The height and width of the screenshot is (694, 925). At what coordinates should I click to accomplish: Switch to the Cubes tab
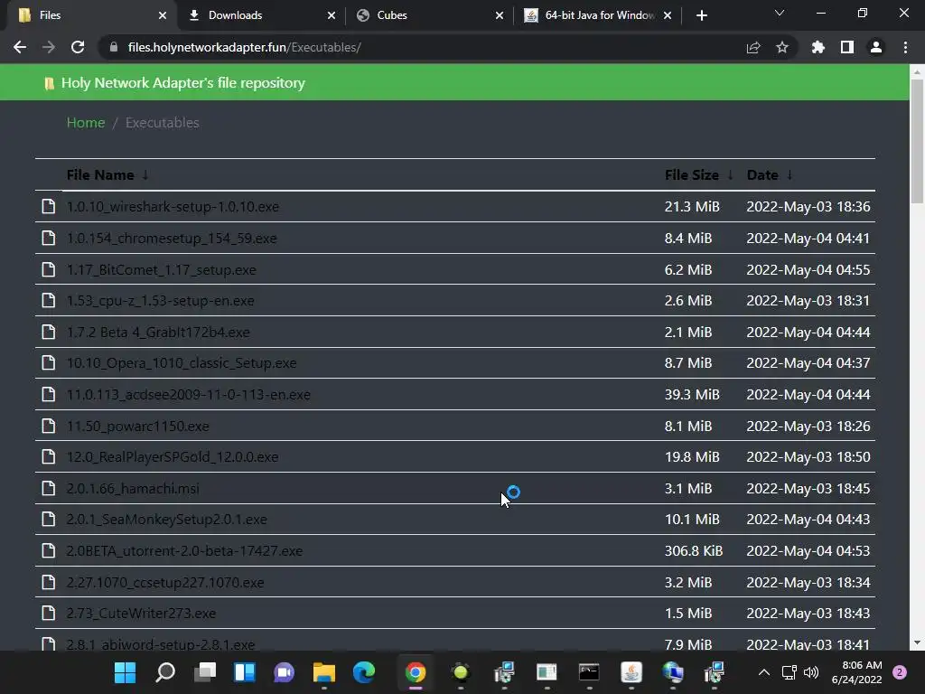(429, 15)
